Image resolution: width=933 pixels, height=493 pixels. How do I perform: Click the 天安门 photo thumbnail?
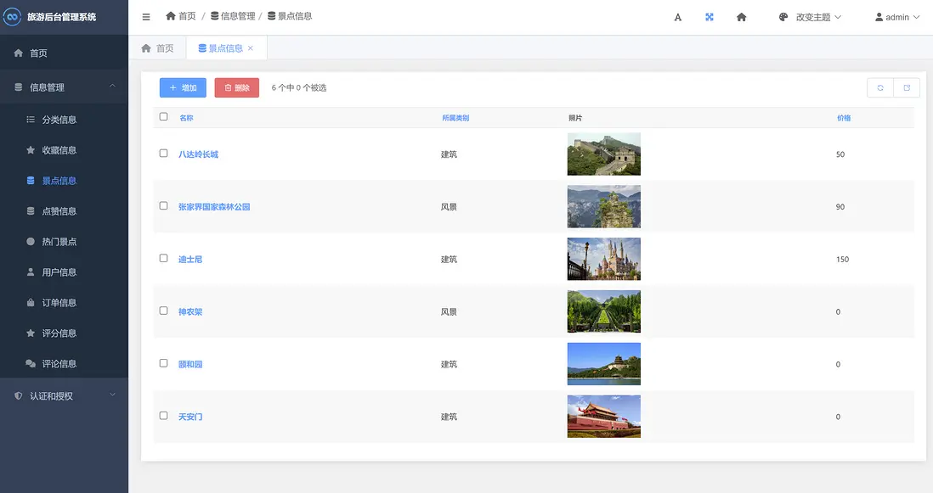click(603, 417)
